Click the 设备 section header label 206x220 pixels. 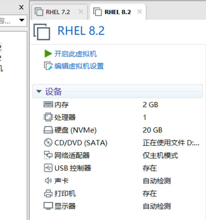click(x=53, y=91)
